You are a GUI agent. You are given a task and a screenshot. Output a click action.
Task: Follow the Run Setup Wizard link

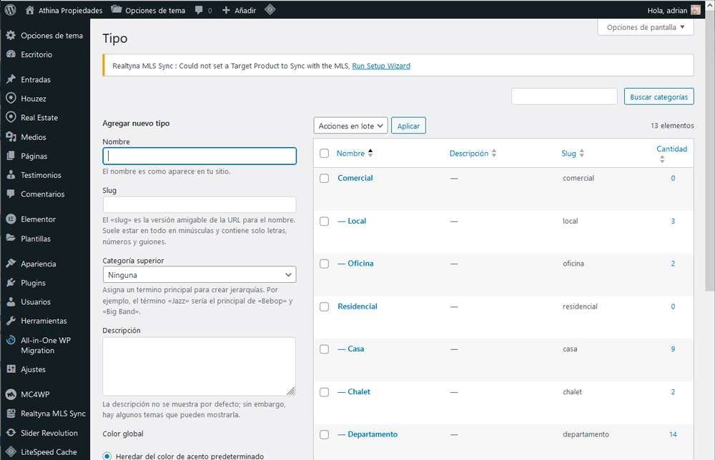coord(381,66)
